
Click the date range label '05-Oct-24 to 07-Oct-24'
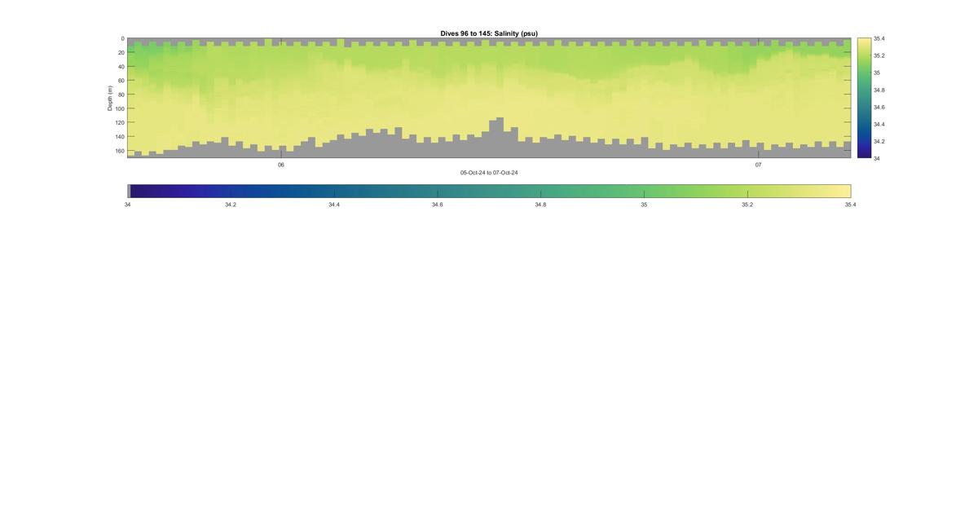point(489,173)
